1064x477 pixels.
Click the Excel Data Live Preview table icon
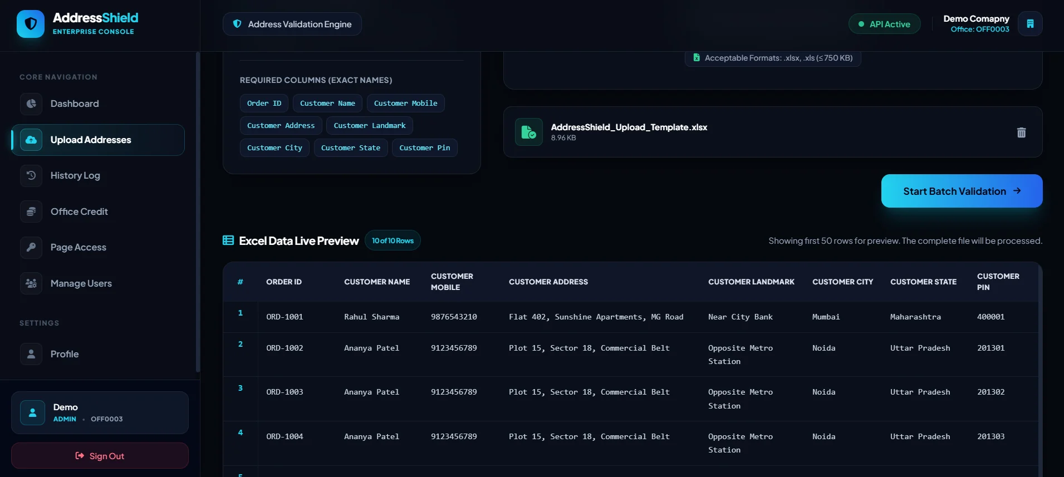[228, 240]
